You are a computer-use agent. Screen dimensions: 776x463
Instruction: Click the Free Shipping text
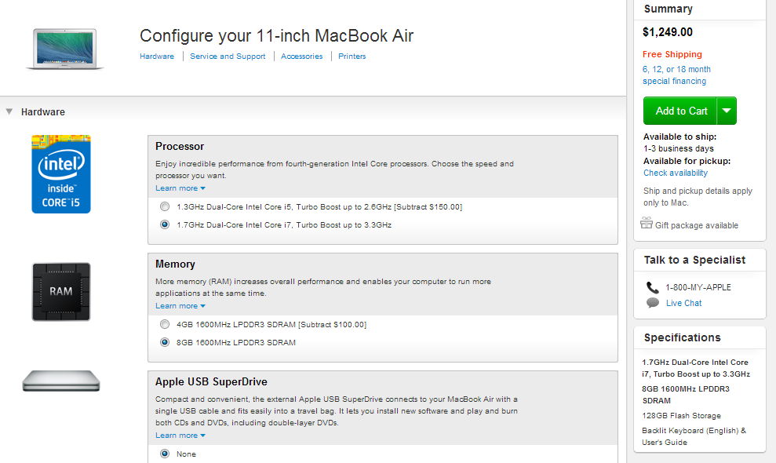pyautogui.click(x=672, y=54)
